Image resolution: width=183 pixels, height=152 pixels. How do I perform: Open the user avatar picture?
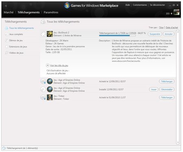point(176,12)
